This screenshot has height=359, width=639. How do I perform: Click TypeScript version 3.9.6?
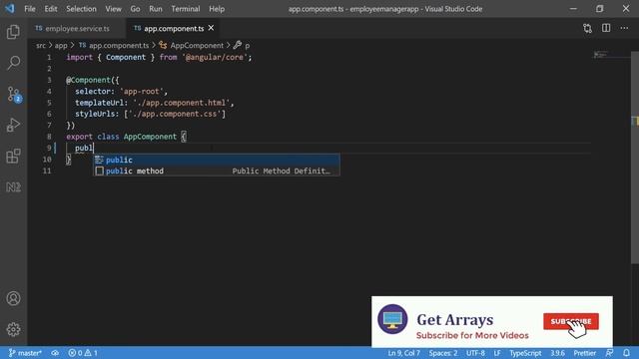(557, 353)
